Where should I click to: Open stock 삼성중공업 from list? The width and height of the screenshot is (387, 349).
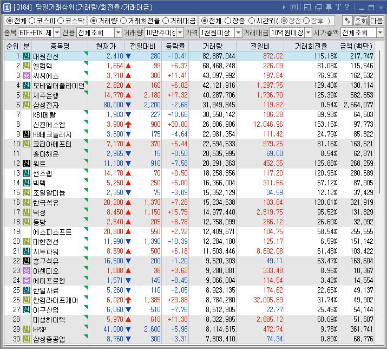point(49,339)
